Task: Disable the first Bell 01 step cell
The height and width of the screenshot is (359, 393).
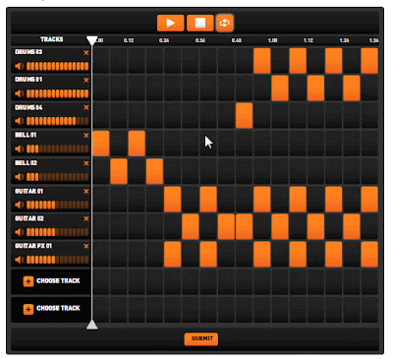Action: pyautogui.click(x=101, y=144)
